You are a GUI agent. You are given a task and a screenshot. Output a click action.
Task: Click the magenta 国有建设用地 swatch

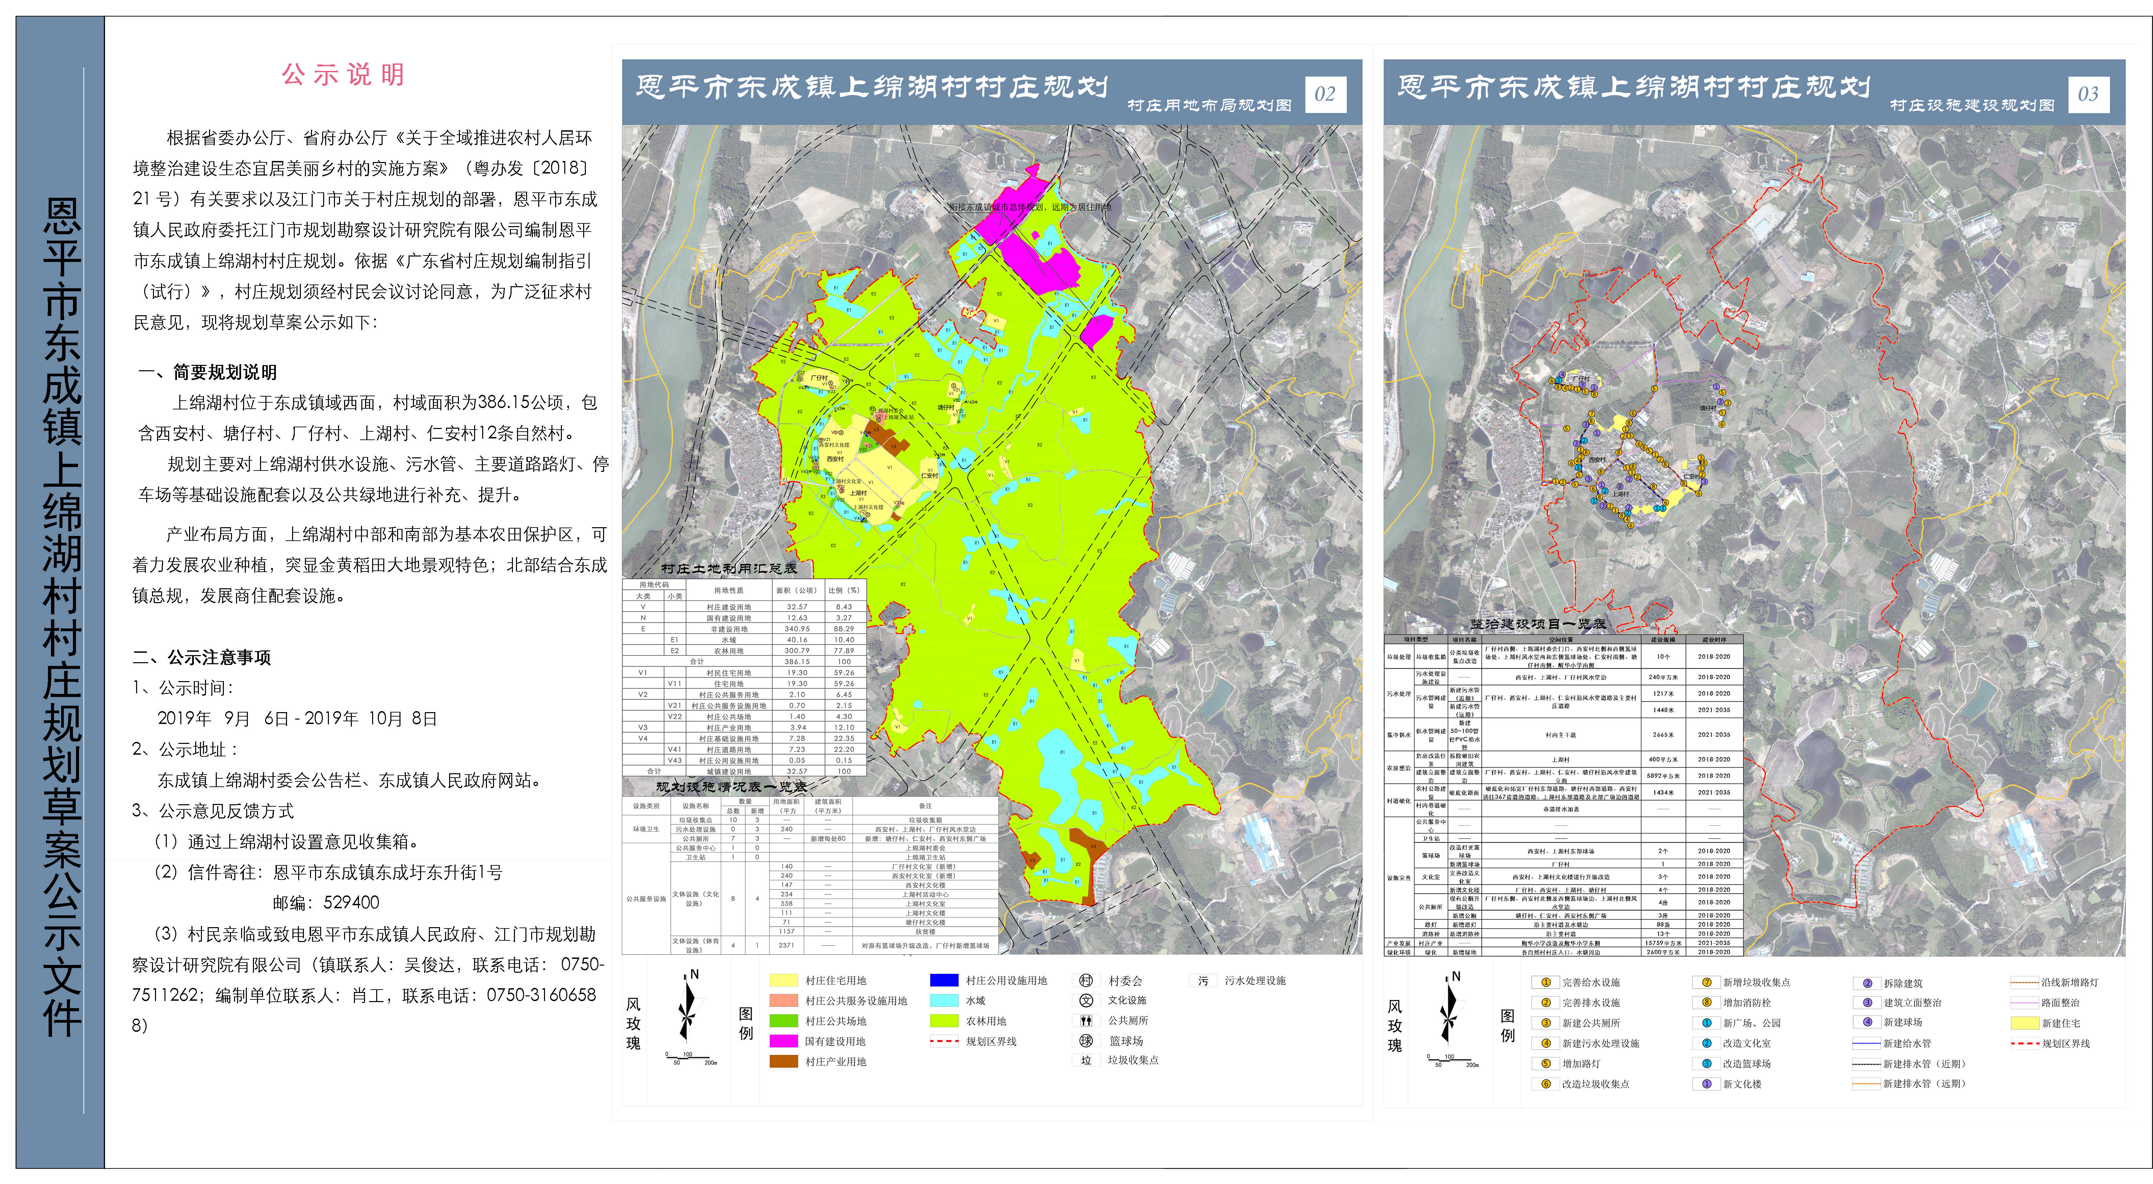point(784,1041)
